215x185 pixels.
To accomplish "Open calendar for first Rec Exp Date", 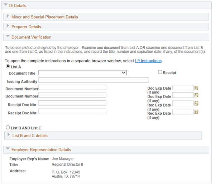I will (196, 104).
